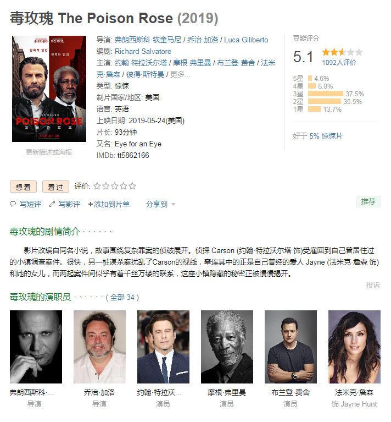Click the 推荐 button
The image size is (391, 422).
pos(368,201)
